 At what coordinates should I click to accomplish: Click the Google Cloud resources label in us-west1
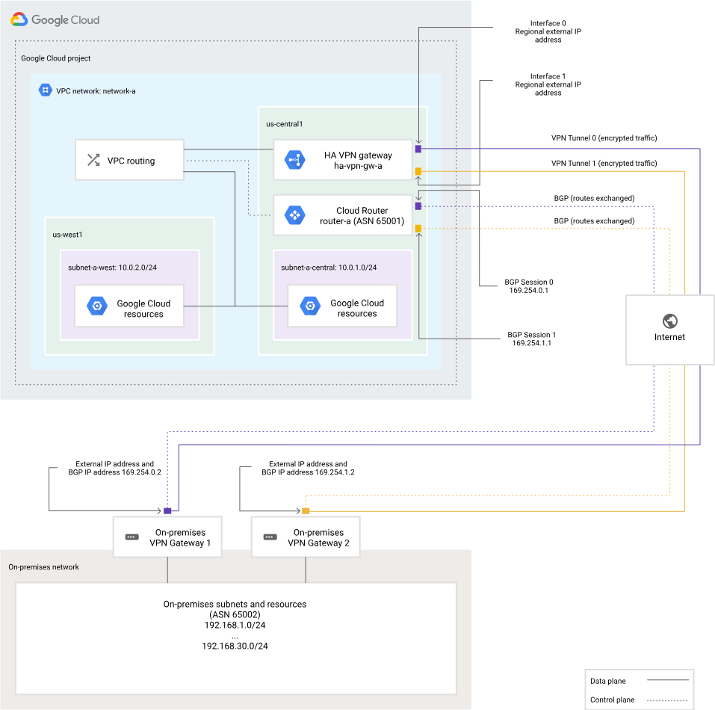[143, 309]
